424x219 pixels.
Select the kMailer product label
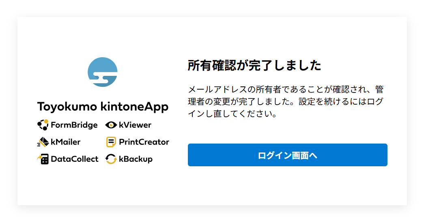coord(66,142)
